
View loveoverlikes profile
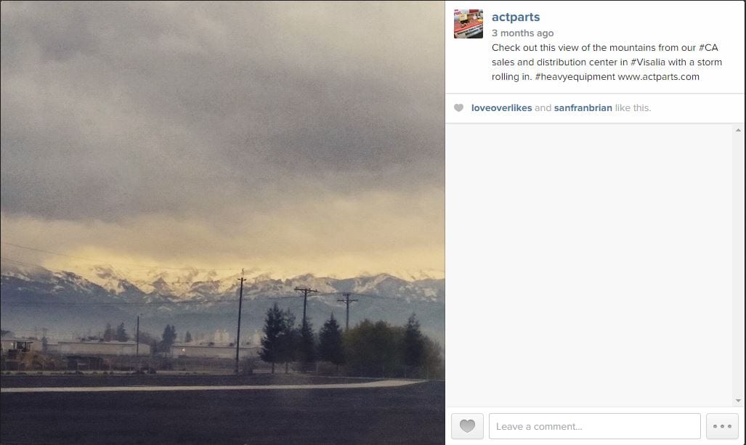coord(501,108)
